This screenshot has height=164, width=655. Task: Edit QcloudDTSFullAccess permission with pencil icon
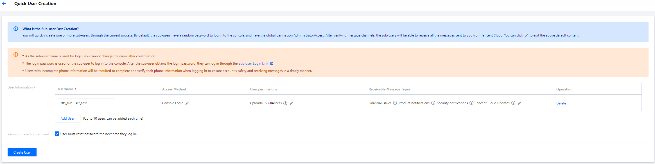click(x=292, y=103)
